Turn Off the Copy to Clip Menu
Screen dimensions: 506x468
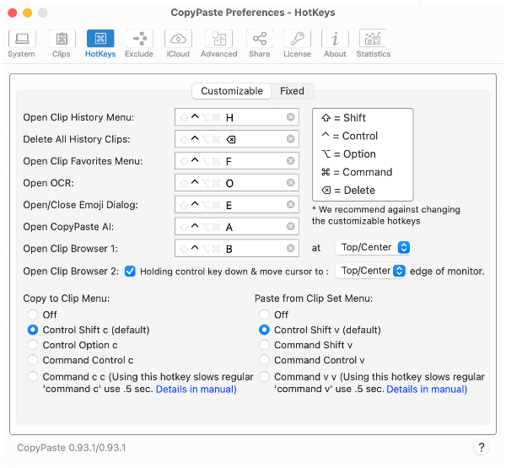33,315
